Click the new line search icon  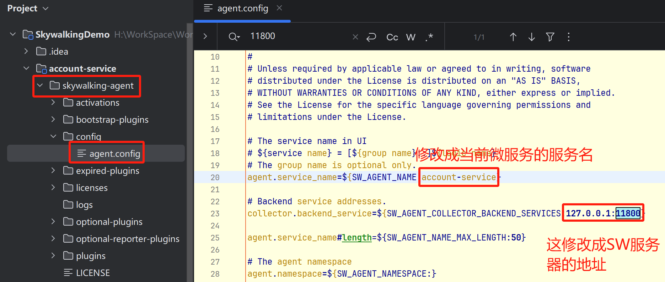coord(371,37)
